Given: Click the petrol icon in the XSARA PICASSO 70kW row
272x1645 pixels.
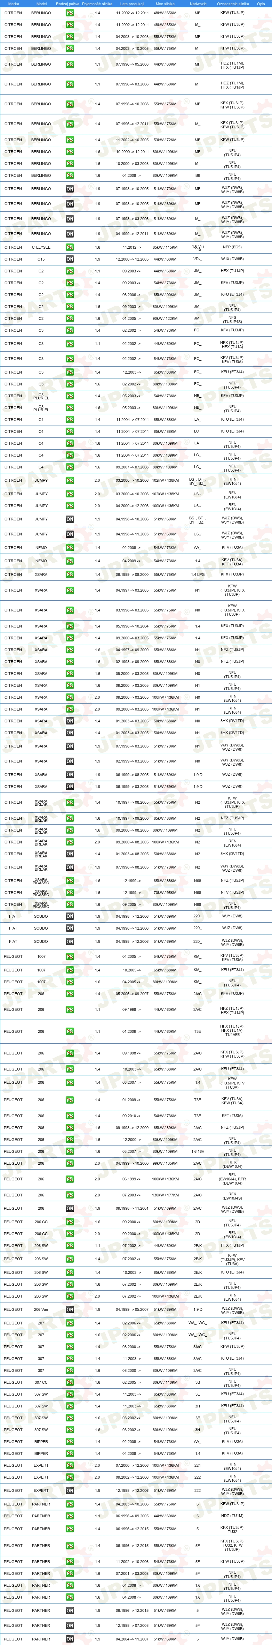Looking at the screenshot, I should pyautogui.click(x=70, y=893).
